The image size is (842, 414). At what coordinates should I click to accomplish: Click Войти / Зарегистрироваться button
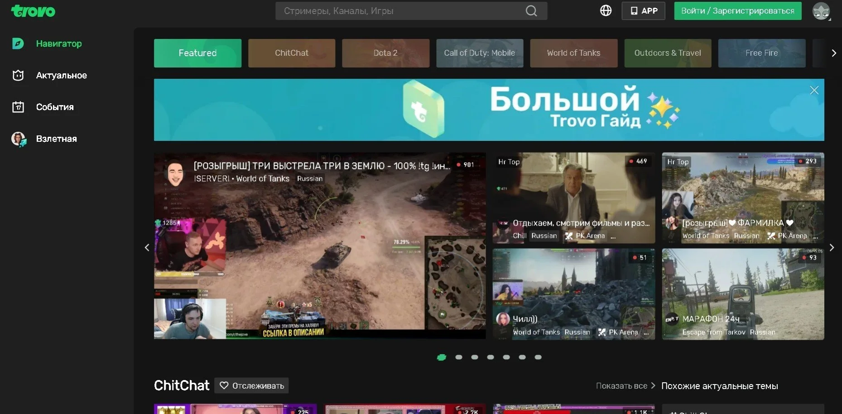tap(738, 11)
